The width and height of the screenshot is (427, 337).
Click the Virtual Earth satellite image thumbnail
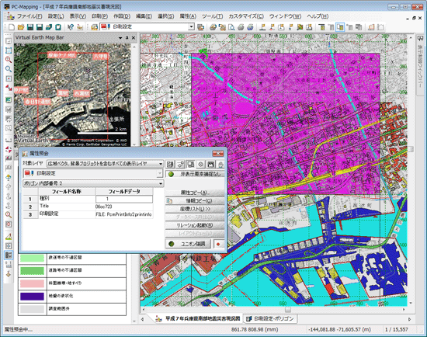pos(72,95)
